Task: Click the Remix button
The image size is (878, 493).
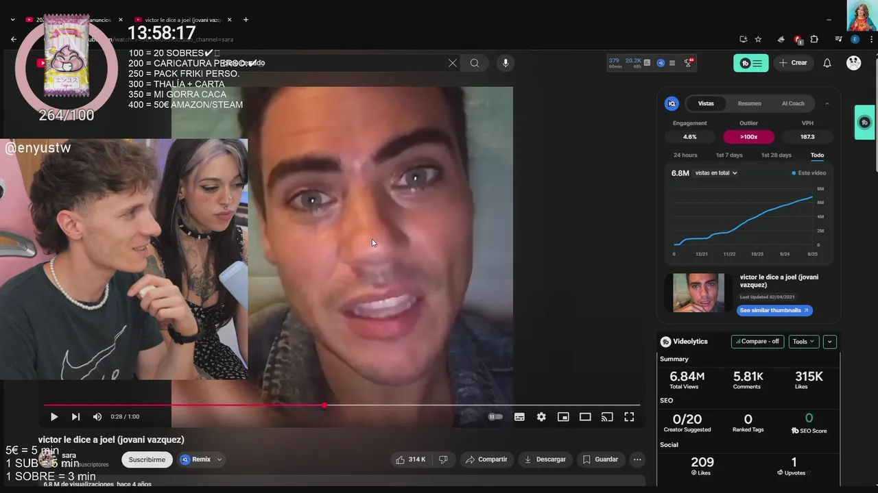Action: coord(195,459)
